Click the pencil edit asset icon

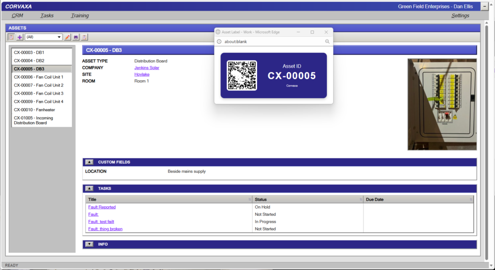click(67, 37)
